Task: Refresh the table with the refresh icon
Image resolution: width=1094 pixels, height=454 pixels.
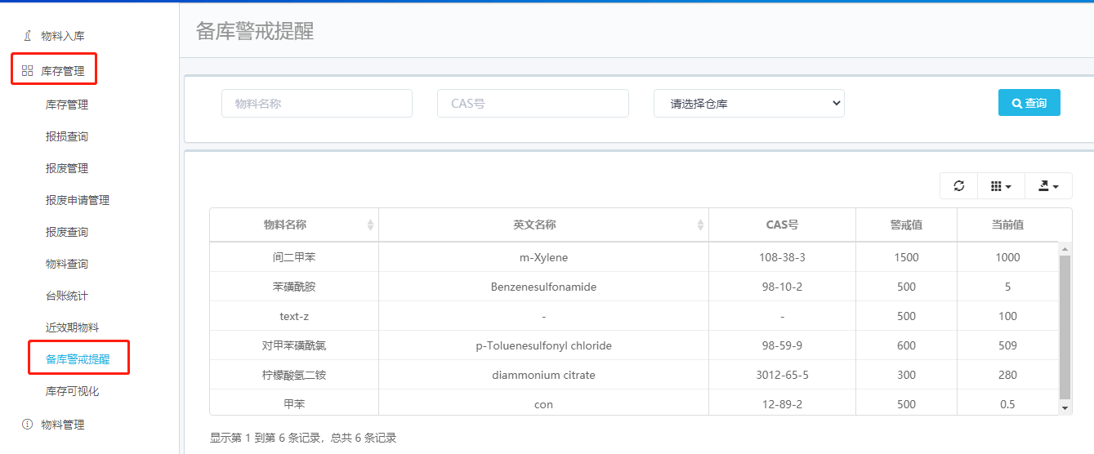Action: [x=959, y=186]
